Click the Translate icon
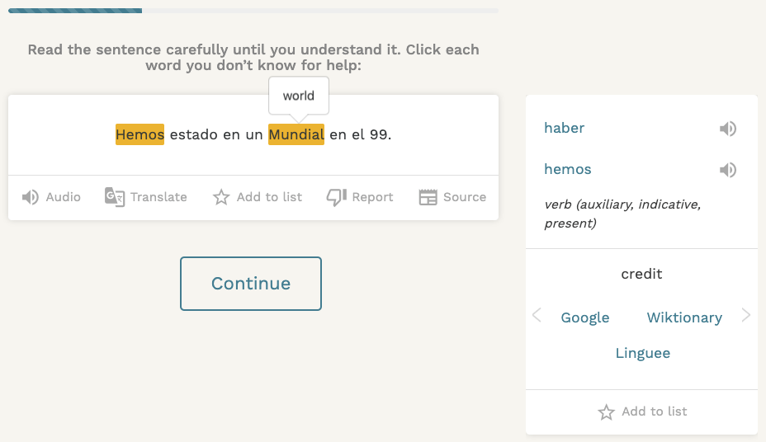This screenshot has width=766, height=442. click(x=115, y=197)
